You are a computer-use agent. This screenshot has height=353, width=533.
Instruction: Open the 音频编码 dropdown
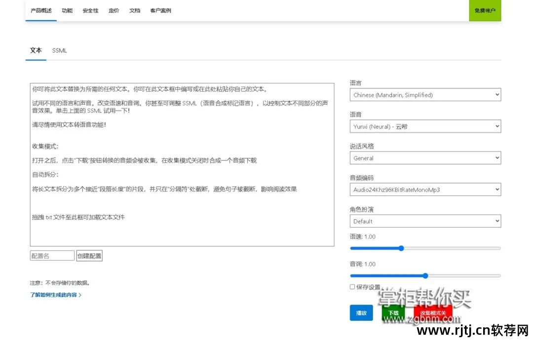[x=425, y=190]
